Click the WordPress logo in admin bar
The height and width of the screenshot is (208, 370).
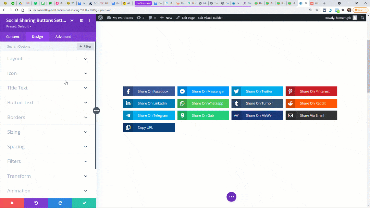pyautogui.click(x=100, y=18)
